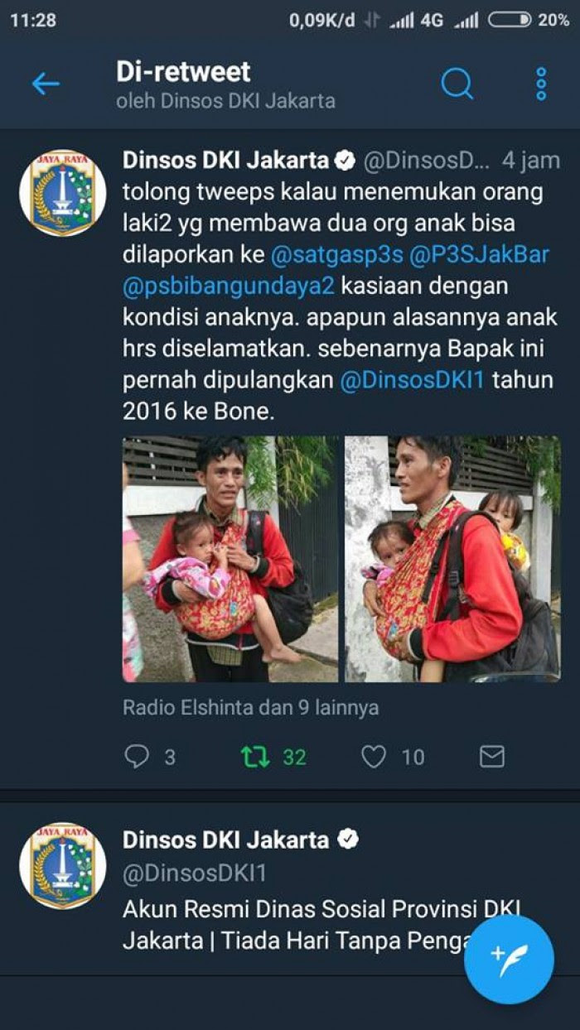Open the @psbibangundaya2 mention link
580x1030 pixels.
(x=229, y=286)
